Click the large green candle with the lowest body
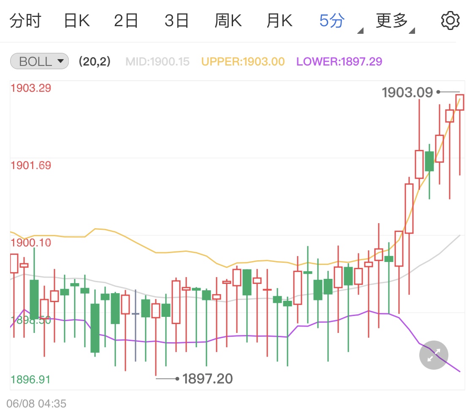This screenshot has width=475, height=417. 95,328
